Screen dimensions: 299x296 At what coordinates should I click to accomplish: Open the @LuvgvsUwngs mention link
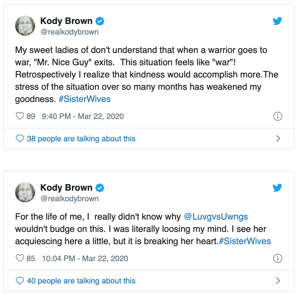click(x=216, y=217)
